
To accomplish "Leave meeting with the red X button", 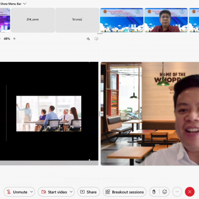I will 190,192.
